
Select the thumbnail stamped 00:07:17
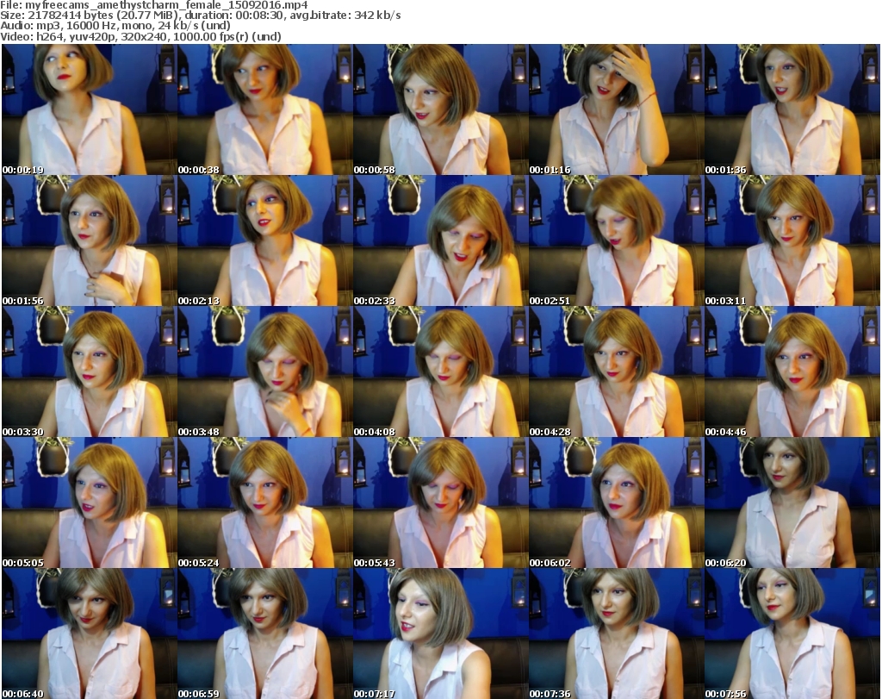click(440, 633)
